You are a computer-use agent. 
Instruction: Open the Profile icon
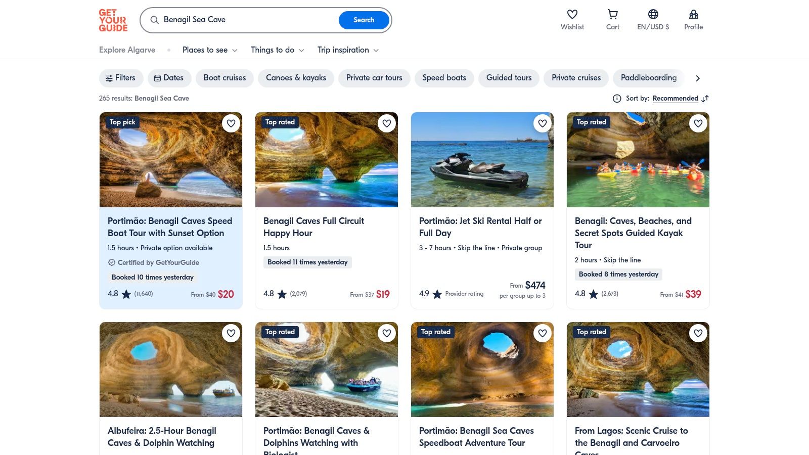[694, 15]
